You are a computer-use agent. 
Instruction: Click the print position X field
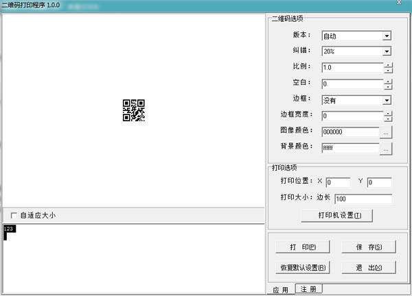338,182
